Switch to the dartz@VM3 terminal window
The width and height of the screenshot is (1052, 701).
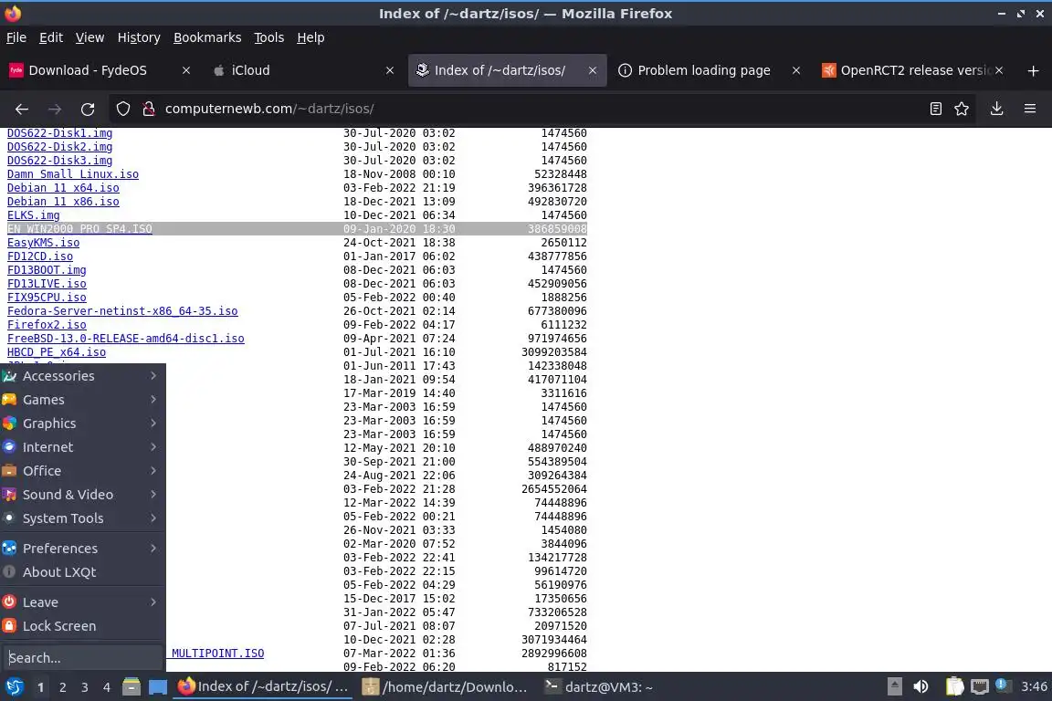598,687
